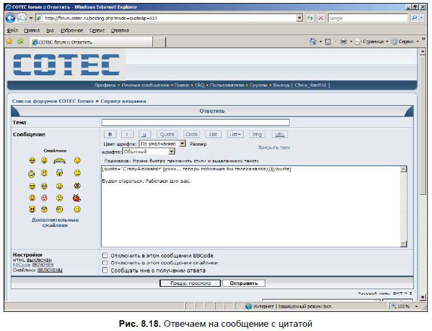Open the font color dropdown
This screenshot has height=331, width=432.
point(182,143)
